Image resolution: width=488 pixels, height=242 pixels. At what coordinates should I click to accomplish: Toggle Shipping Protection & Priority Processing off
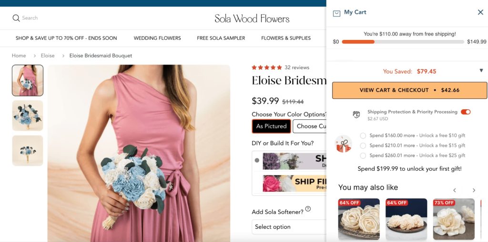pyautogui.click(x=466, y=112)
